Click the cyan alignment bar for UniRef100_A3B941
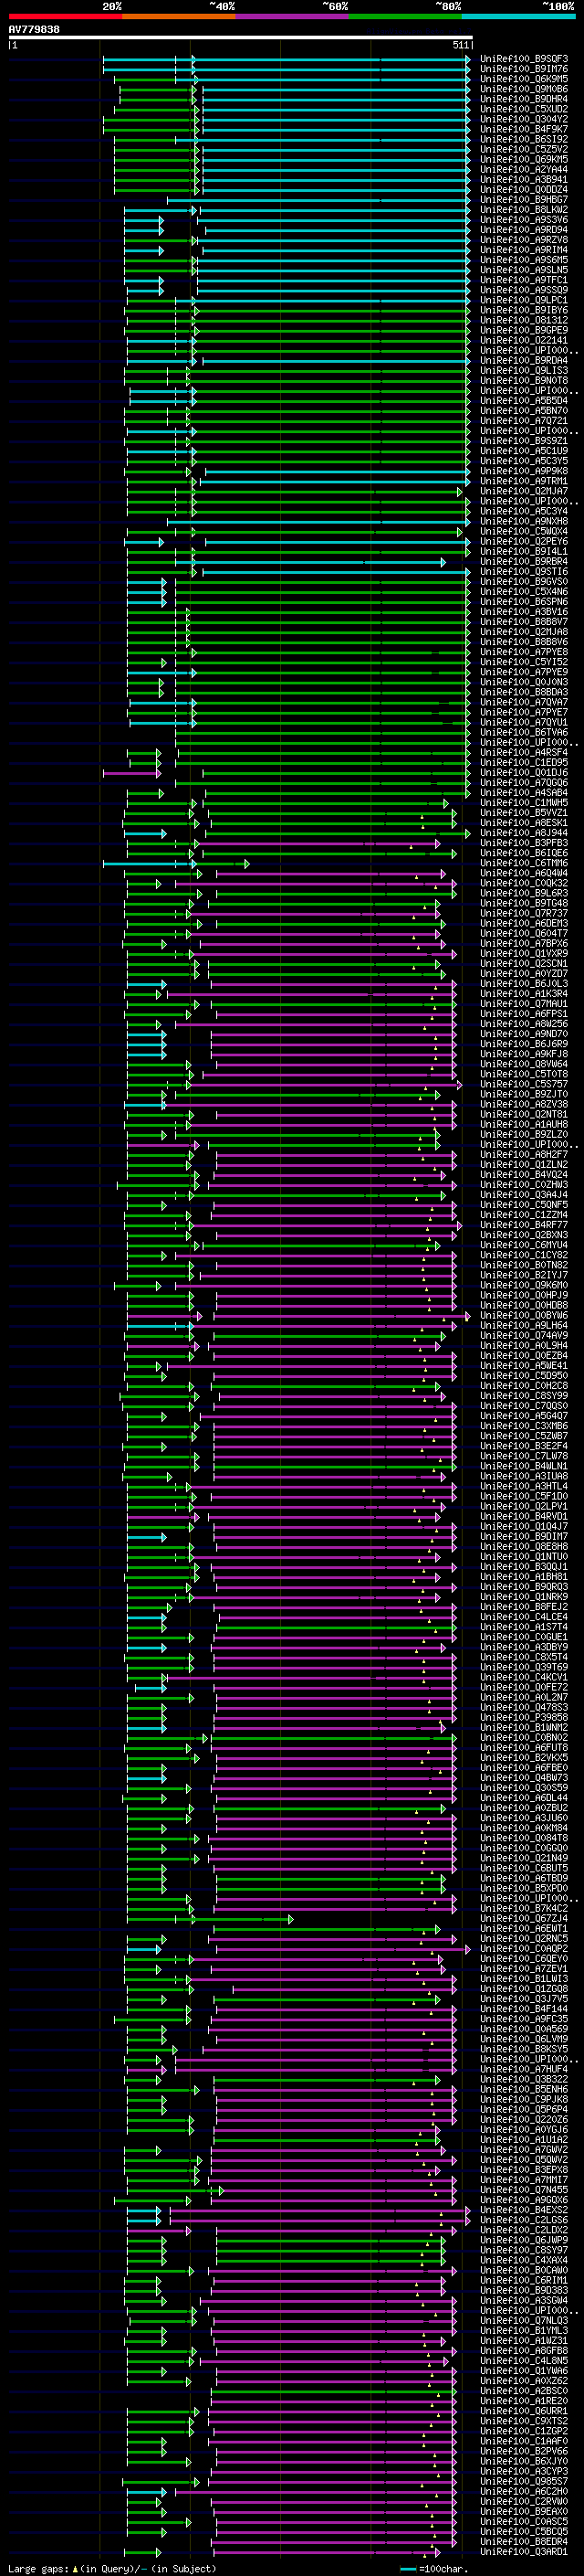 tap(336, 180)
